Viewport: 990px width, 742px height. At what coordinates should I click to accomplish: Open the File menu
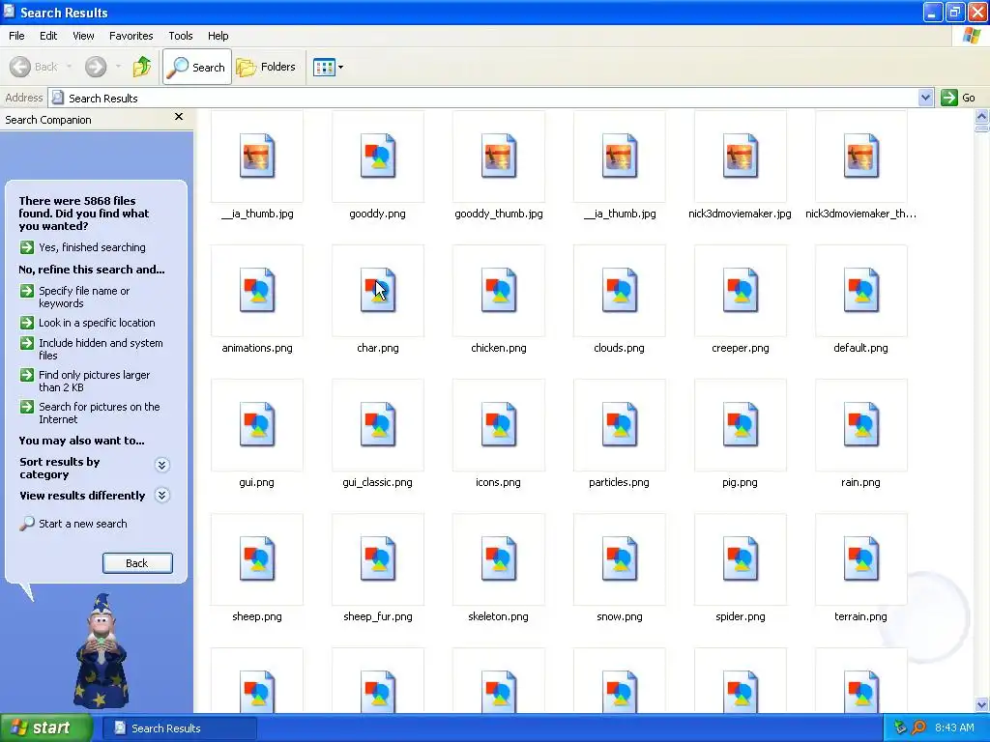click(x=17, y=36)
